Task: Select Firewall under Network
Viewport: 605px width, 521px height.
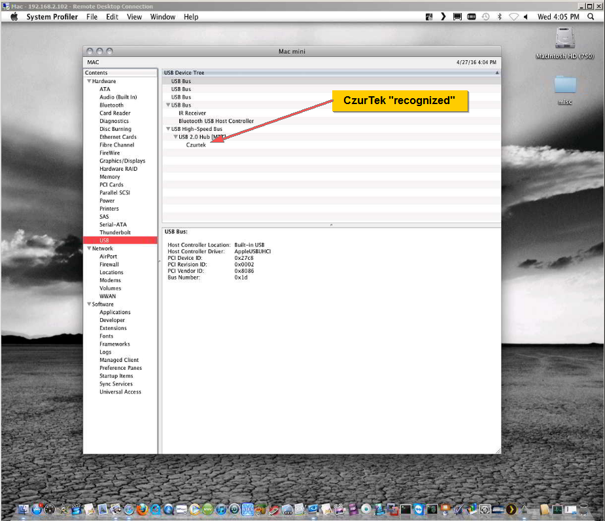Action: [109, 264]
